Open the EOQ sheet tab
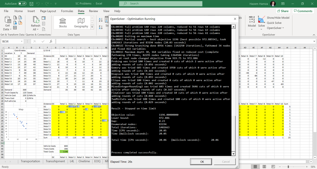Image resolution: width=317 pixels, height=169 pixels. 97,161
